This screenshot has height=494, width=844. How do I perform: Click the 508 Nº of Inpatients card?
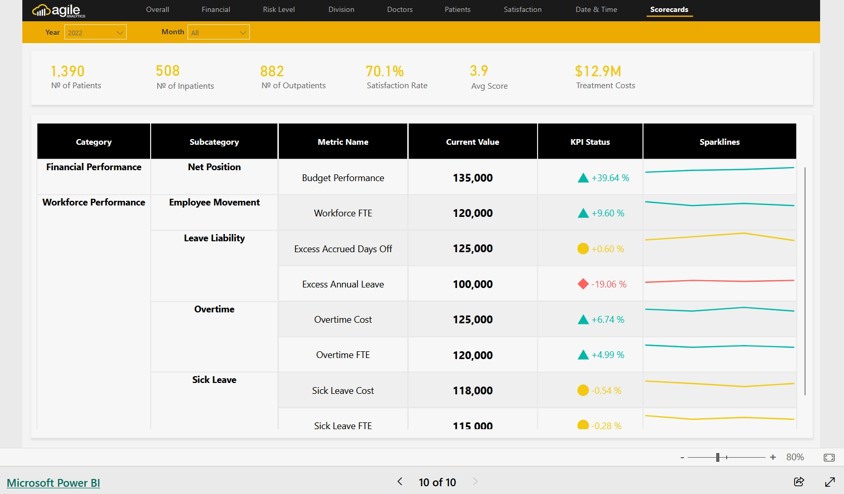(x=185, y=77)
